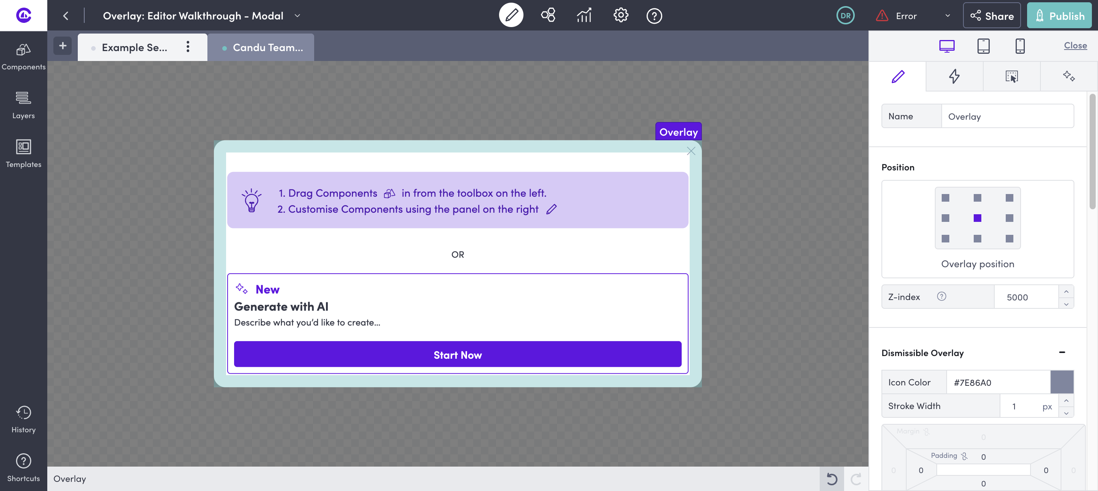
Task: Open the History panel
Action: 23,418
